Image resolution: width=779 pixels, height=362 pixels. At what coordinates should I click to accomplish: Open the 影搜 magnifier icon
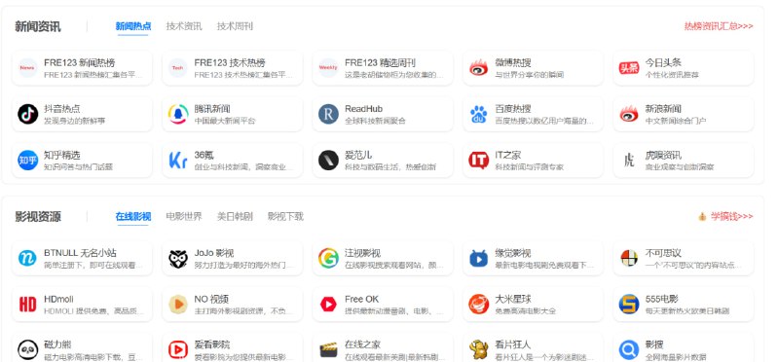pyautogui.click(x=629, y=349)
